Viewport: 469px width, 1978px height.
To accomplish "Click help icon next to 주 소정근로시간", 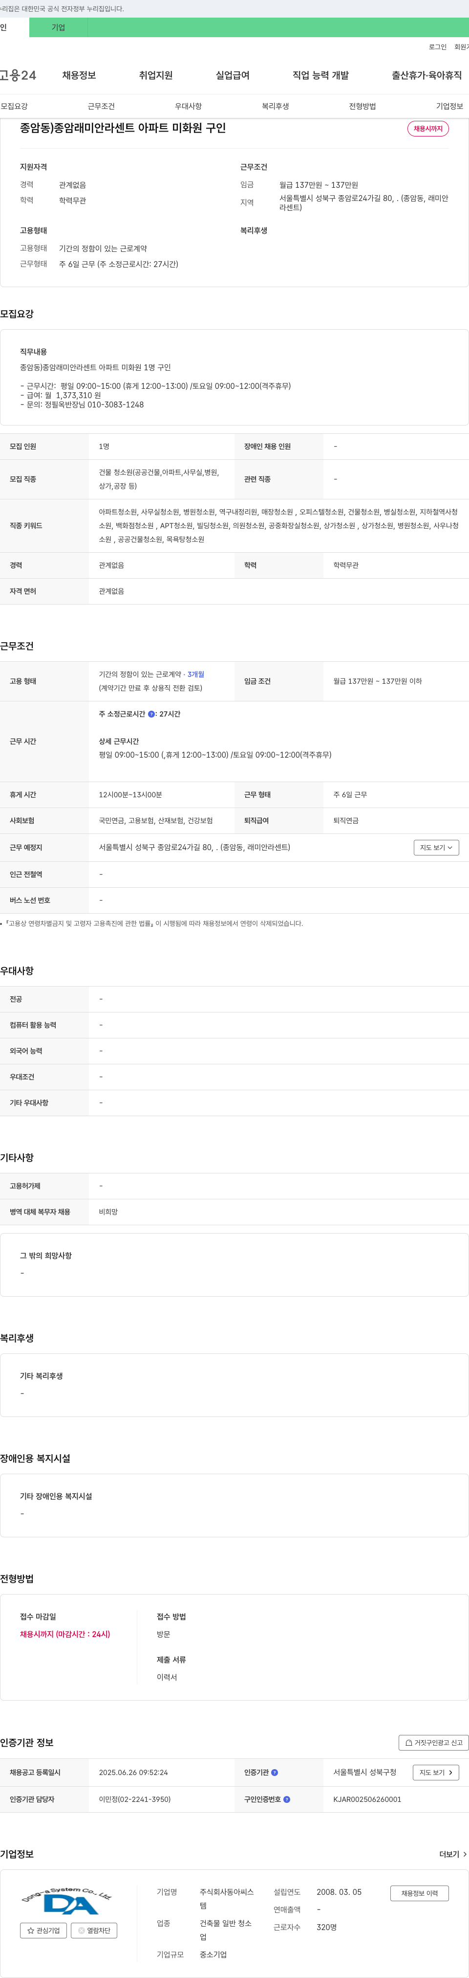I will [151, 714].
